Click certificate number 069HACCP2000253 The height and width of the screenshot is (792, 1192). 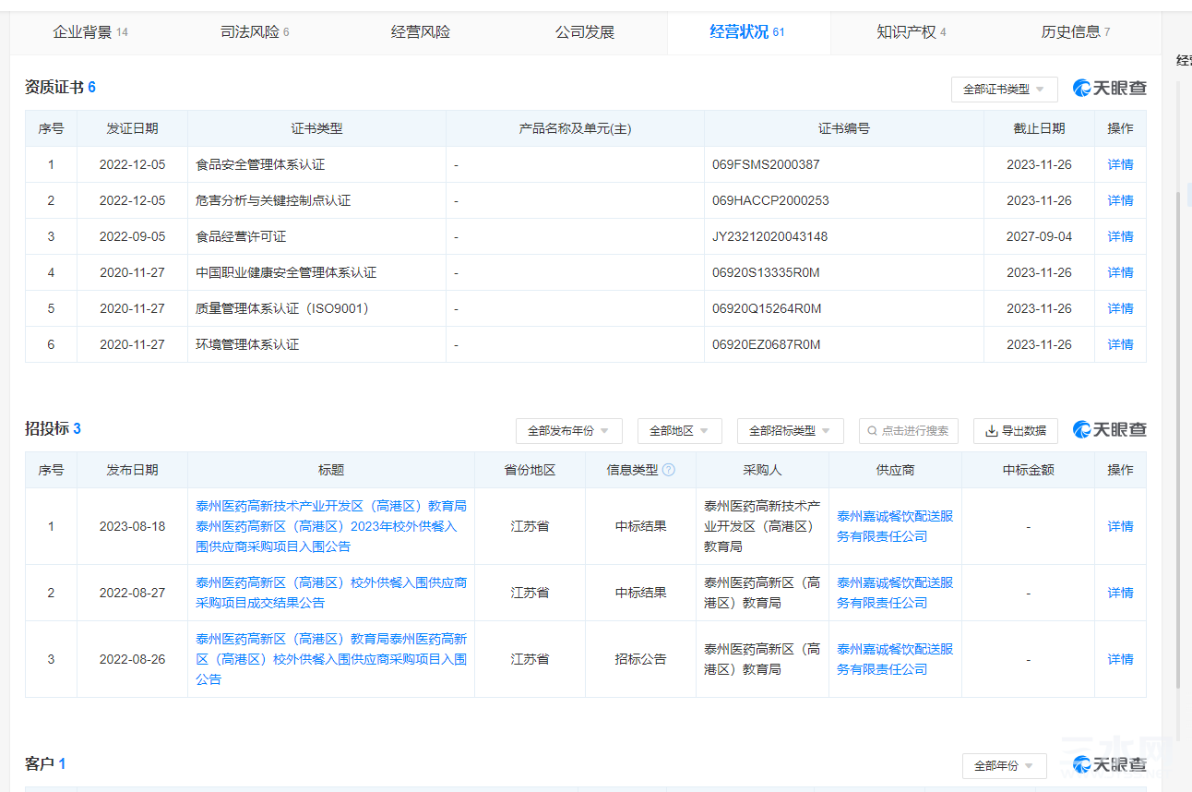[770, 200]
